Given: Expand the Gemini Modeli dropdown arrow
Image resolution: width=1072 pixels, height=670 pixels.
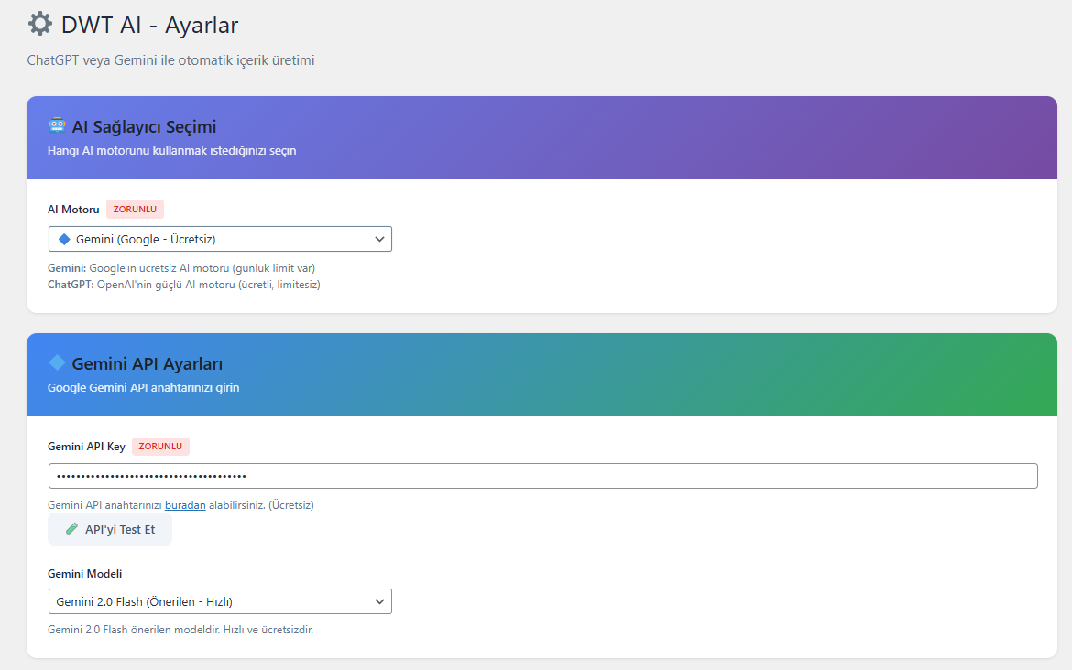Looking at the screenshot, I should [x=379, y=601].
